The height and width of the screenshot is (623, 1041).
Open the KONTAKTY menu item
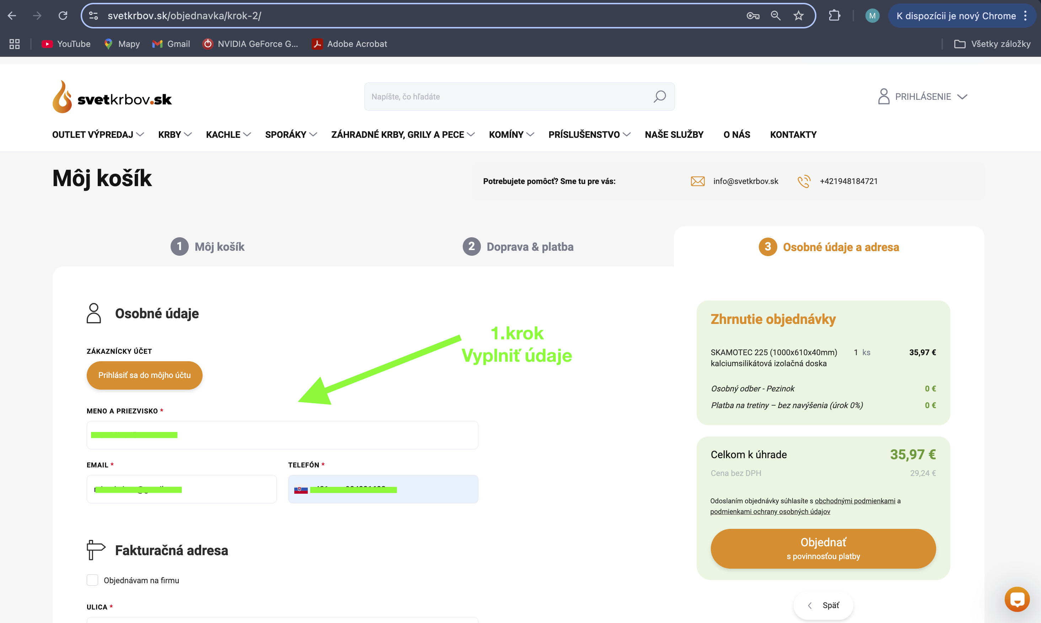click(793, 134)
